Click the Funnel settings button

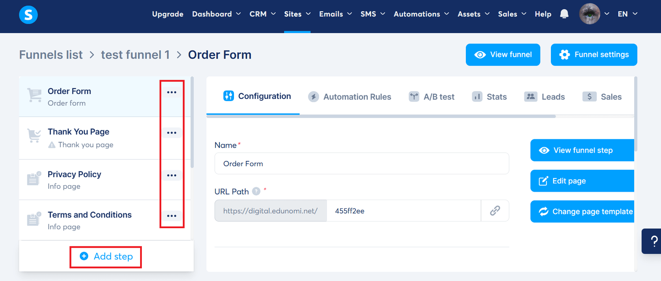coord(594,55)
